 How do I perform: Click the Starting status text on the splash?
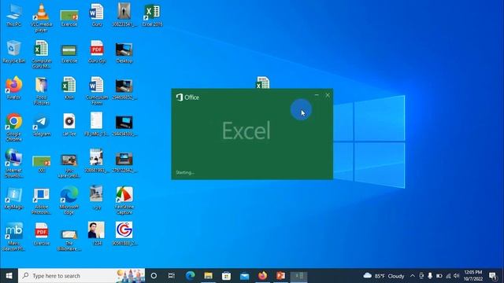pos(185,173)
